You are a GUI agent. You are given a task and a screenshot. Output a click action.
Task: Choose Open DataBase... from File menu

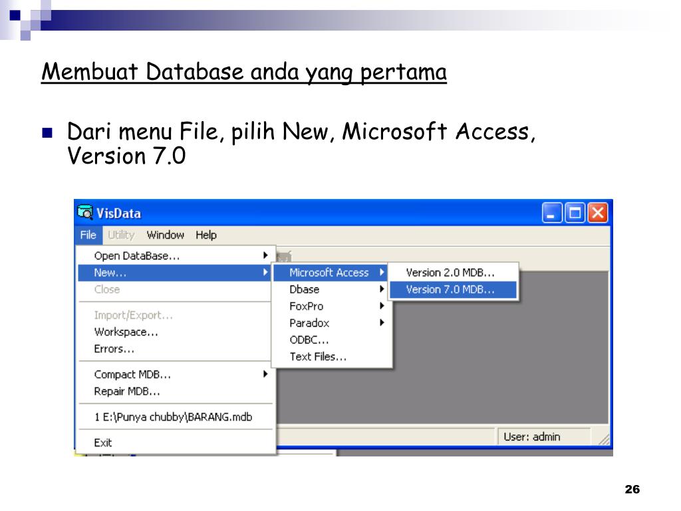point(175,256)
